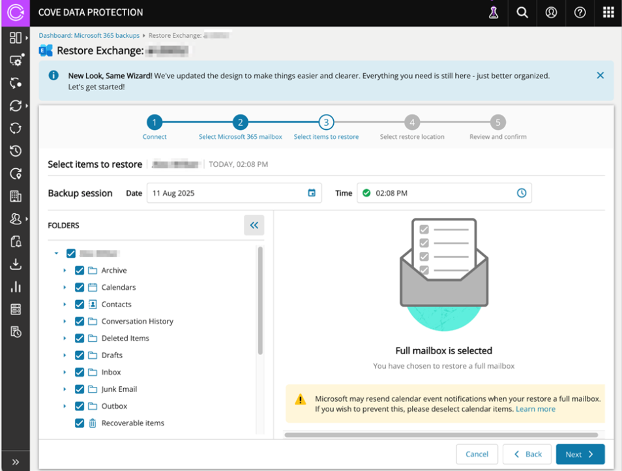Image resolution: width=622 pixels, height=471 pixels.
Task: Click the Contacts address book icon
Action: tap(93, 305)
